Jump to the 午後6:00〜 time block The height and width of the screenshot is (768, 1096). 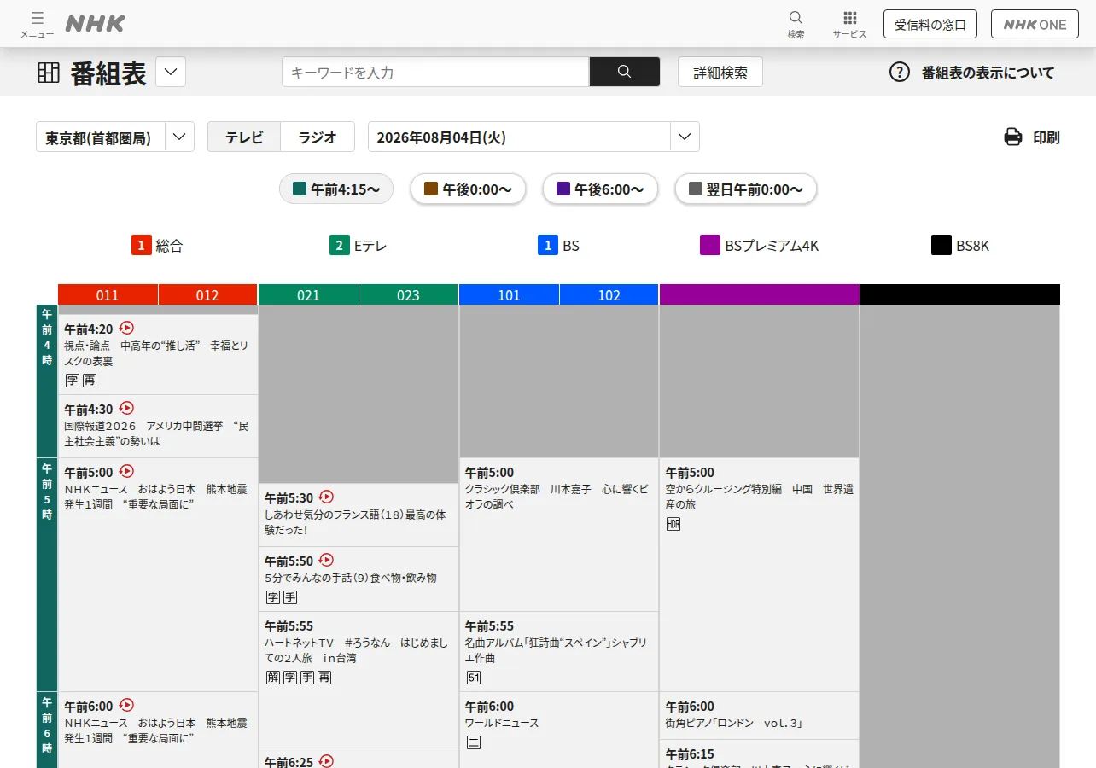pyautogui.click(x=600, y=189)
